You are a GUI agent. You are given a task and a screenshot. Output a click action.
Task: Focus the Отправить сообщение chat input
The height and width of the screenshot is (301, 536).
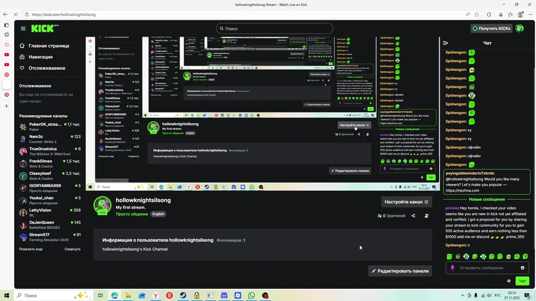[x=488, y=268]
